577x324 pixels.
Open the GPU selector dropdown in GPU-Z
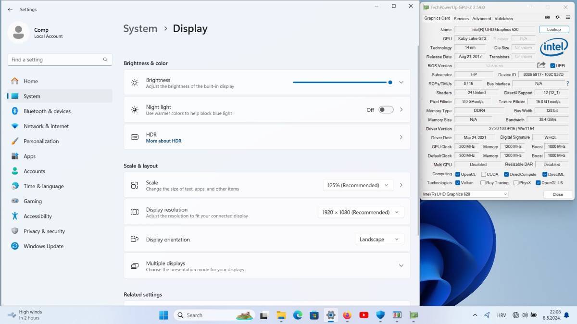coord(465,194)
